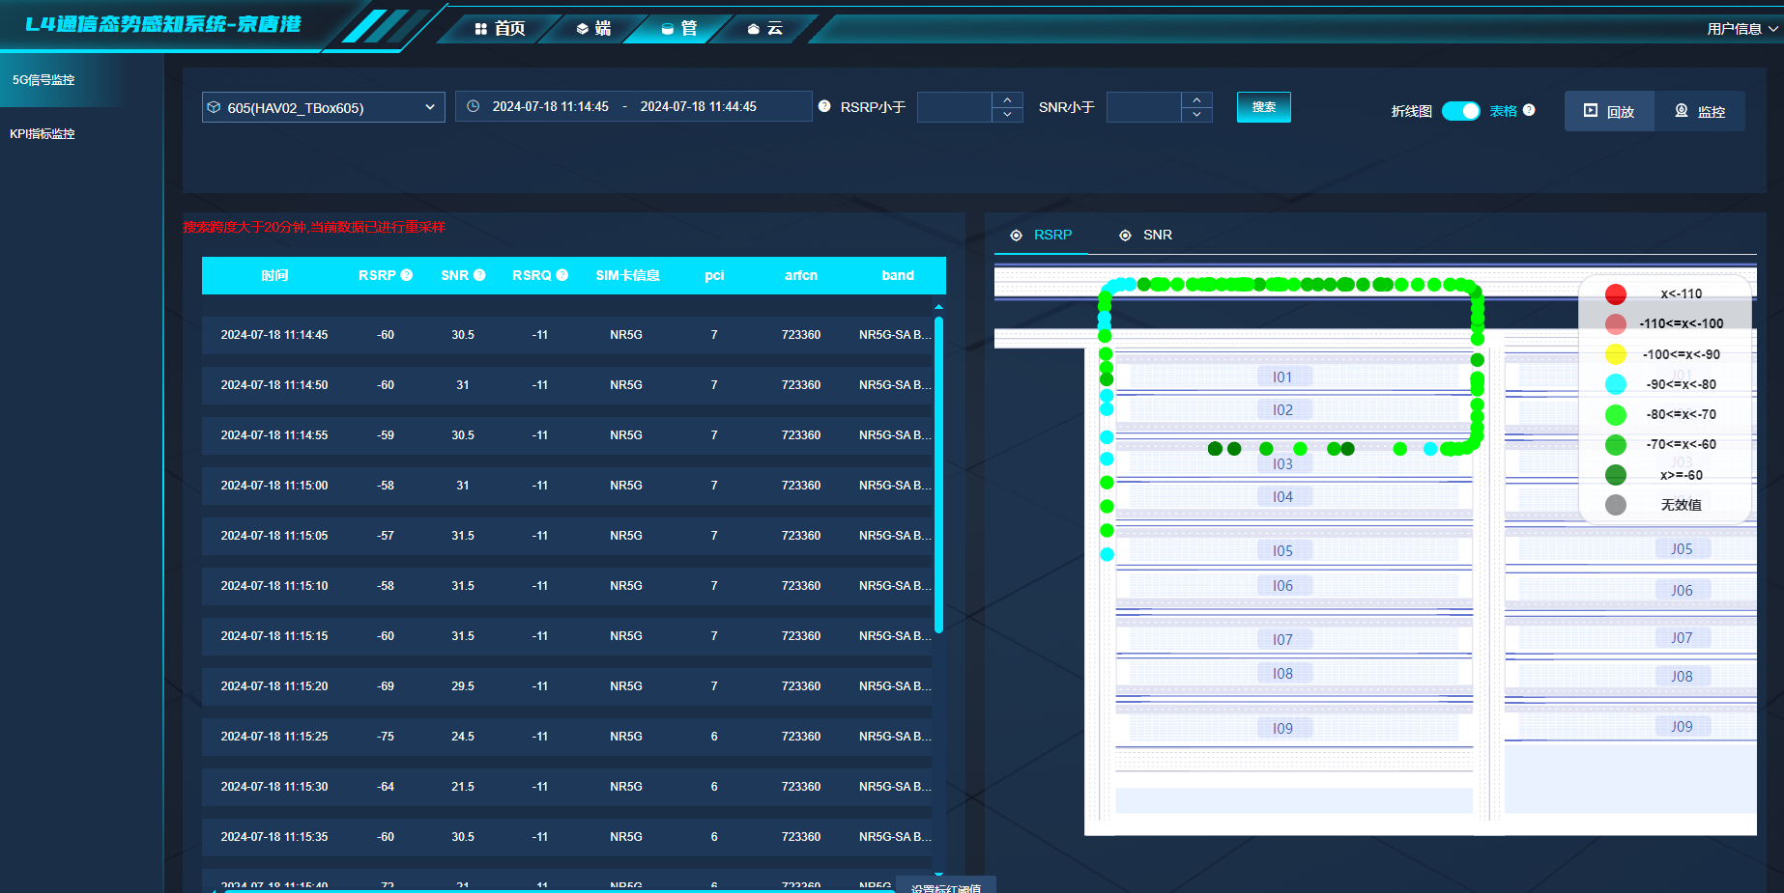
Task: Click the 回放 playback icon button
Action: [x=1609, y=111]
